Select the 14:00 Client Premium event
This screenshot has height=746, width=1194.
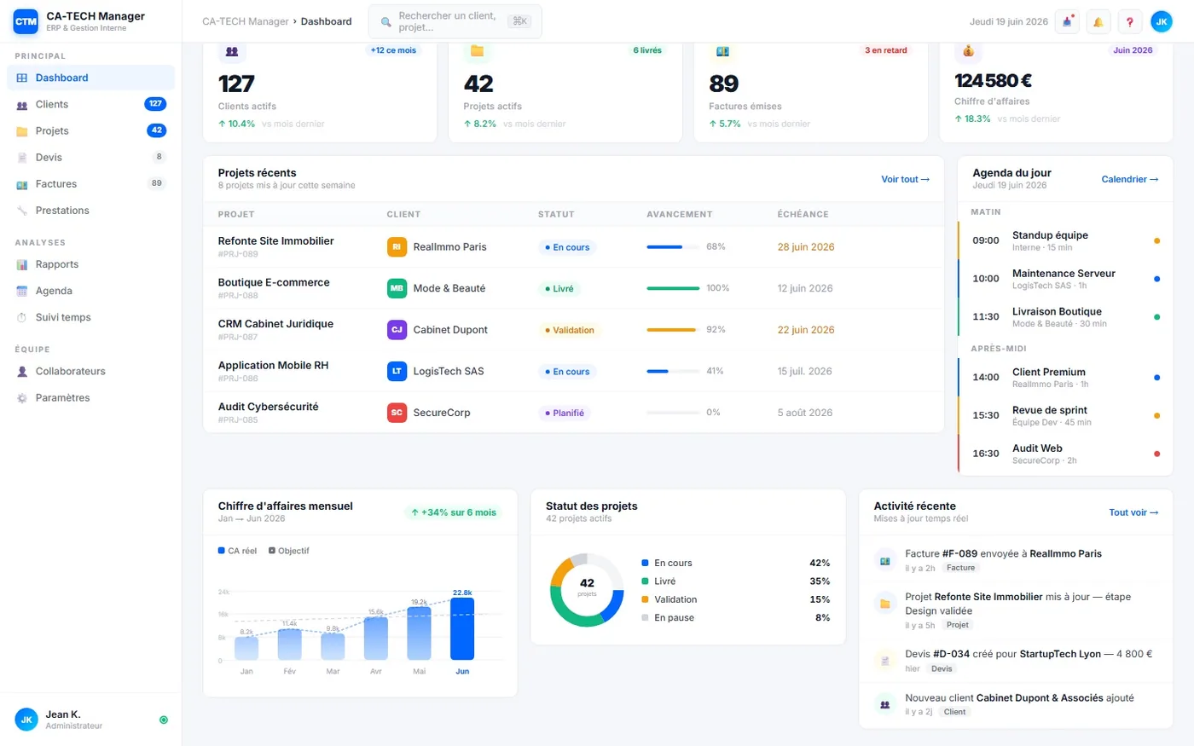click(x=1065, y=377)
